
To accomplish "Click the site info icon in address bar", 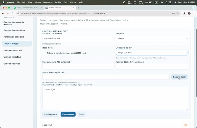I will tap(18, 13).
